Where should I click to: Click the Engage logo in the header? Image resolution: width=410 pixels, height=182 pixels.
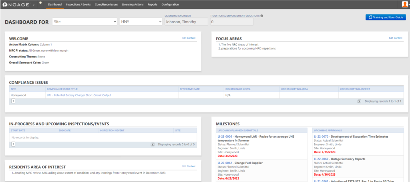(16, 4)
